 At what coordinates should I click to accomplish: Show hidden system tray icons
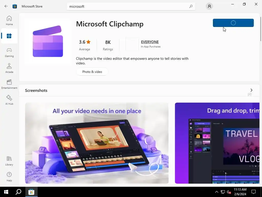pyautogui.click(x=216, y=192)
